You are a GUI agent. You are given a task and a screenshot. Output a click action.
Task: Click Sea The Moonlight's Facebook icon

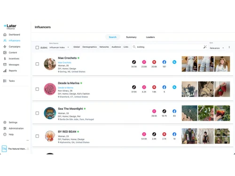174,111
